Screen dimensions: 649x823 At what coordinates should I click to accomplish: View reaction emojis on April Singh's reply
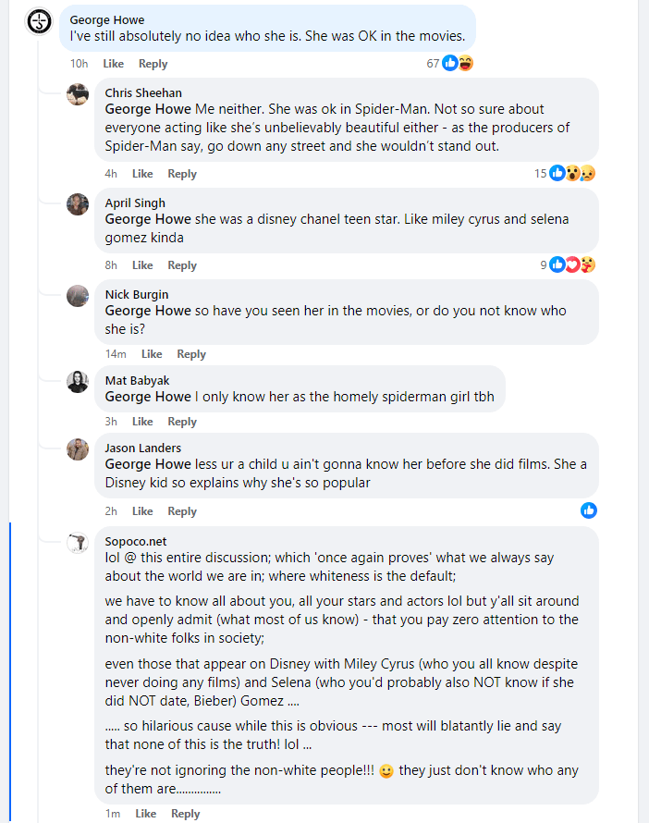(573, 264)
